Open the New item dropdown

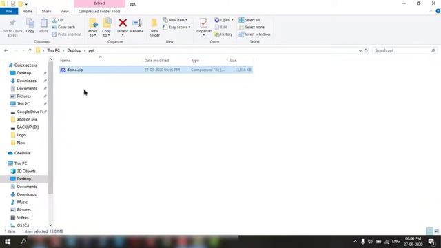[x=175, y=20]
